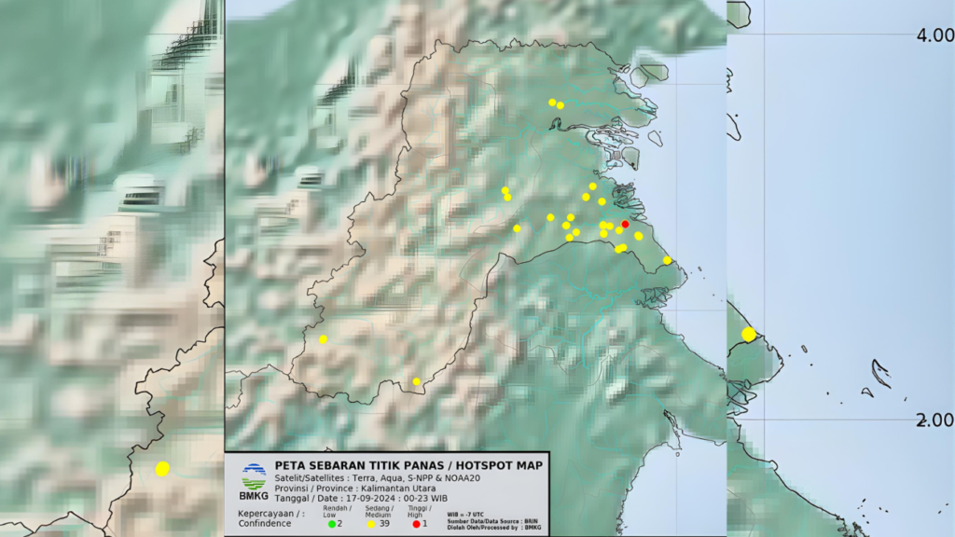
Task: Select the green low-confidence legend dot
Action: pos(331,524)
